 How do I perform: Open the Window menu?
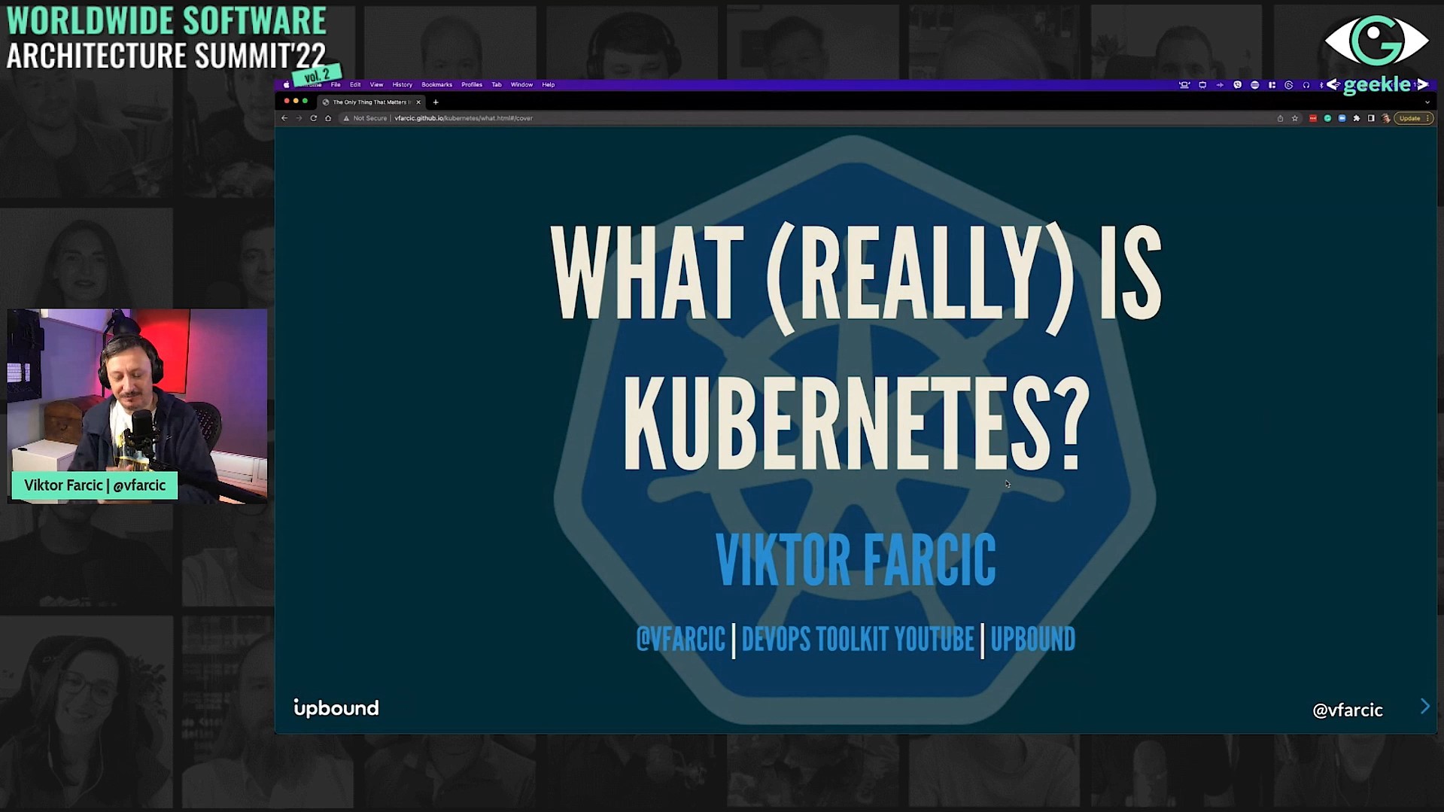click(521, 85)
